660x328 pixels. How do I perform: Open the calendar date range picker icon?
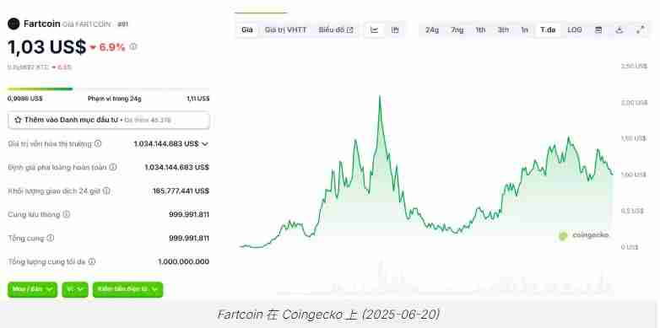598,30
